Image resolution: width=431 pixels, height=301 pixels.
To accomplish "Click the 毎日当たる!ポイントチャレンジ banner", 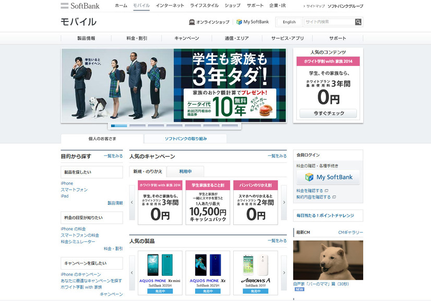I will click(x=328, y=216).
